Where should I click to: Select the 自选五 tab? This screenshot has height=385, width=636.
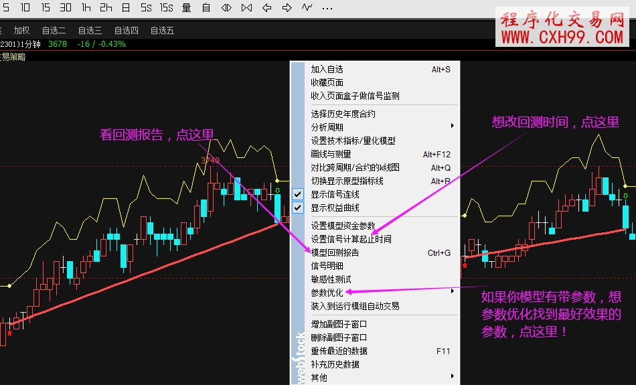162,30
